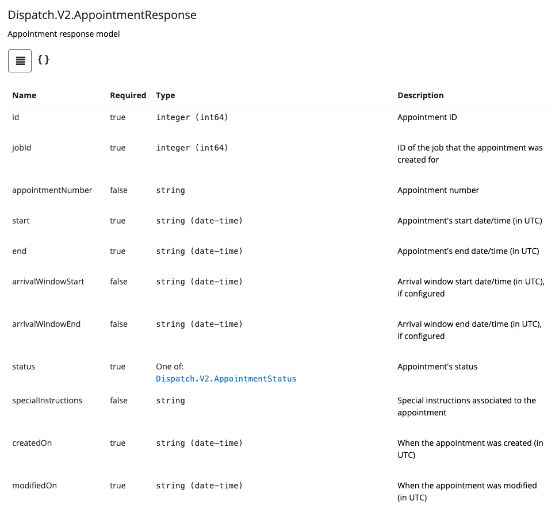This screenshot has height=524, width=559.
Task: Click the Description column header
Action: (420, 95)
